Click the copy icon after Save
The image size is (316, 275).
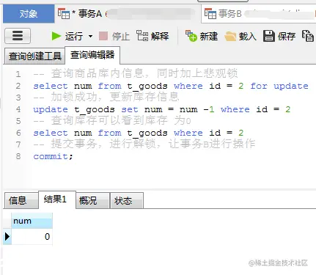pos(308,36)
